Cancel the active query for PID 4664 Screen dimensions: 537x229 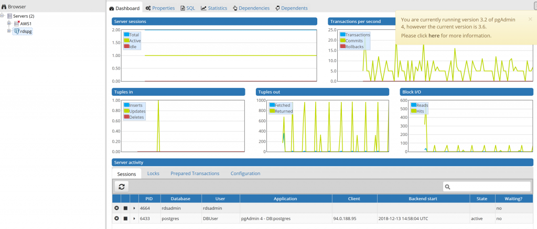click(125, 208)
